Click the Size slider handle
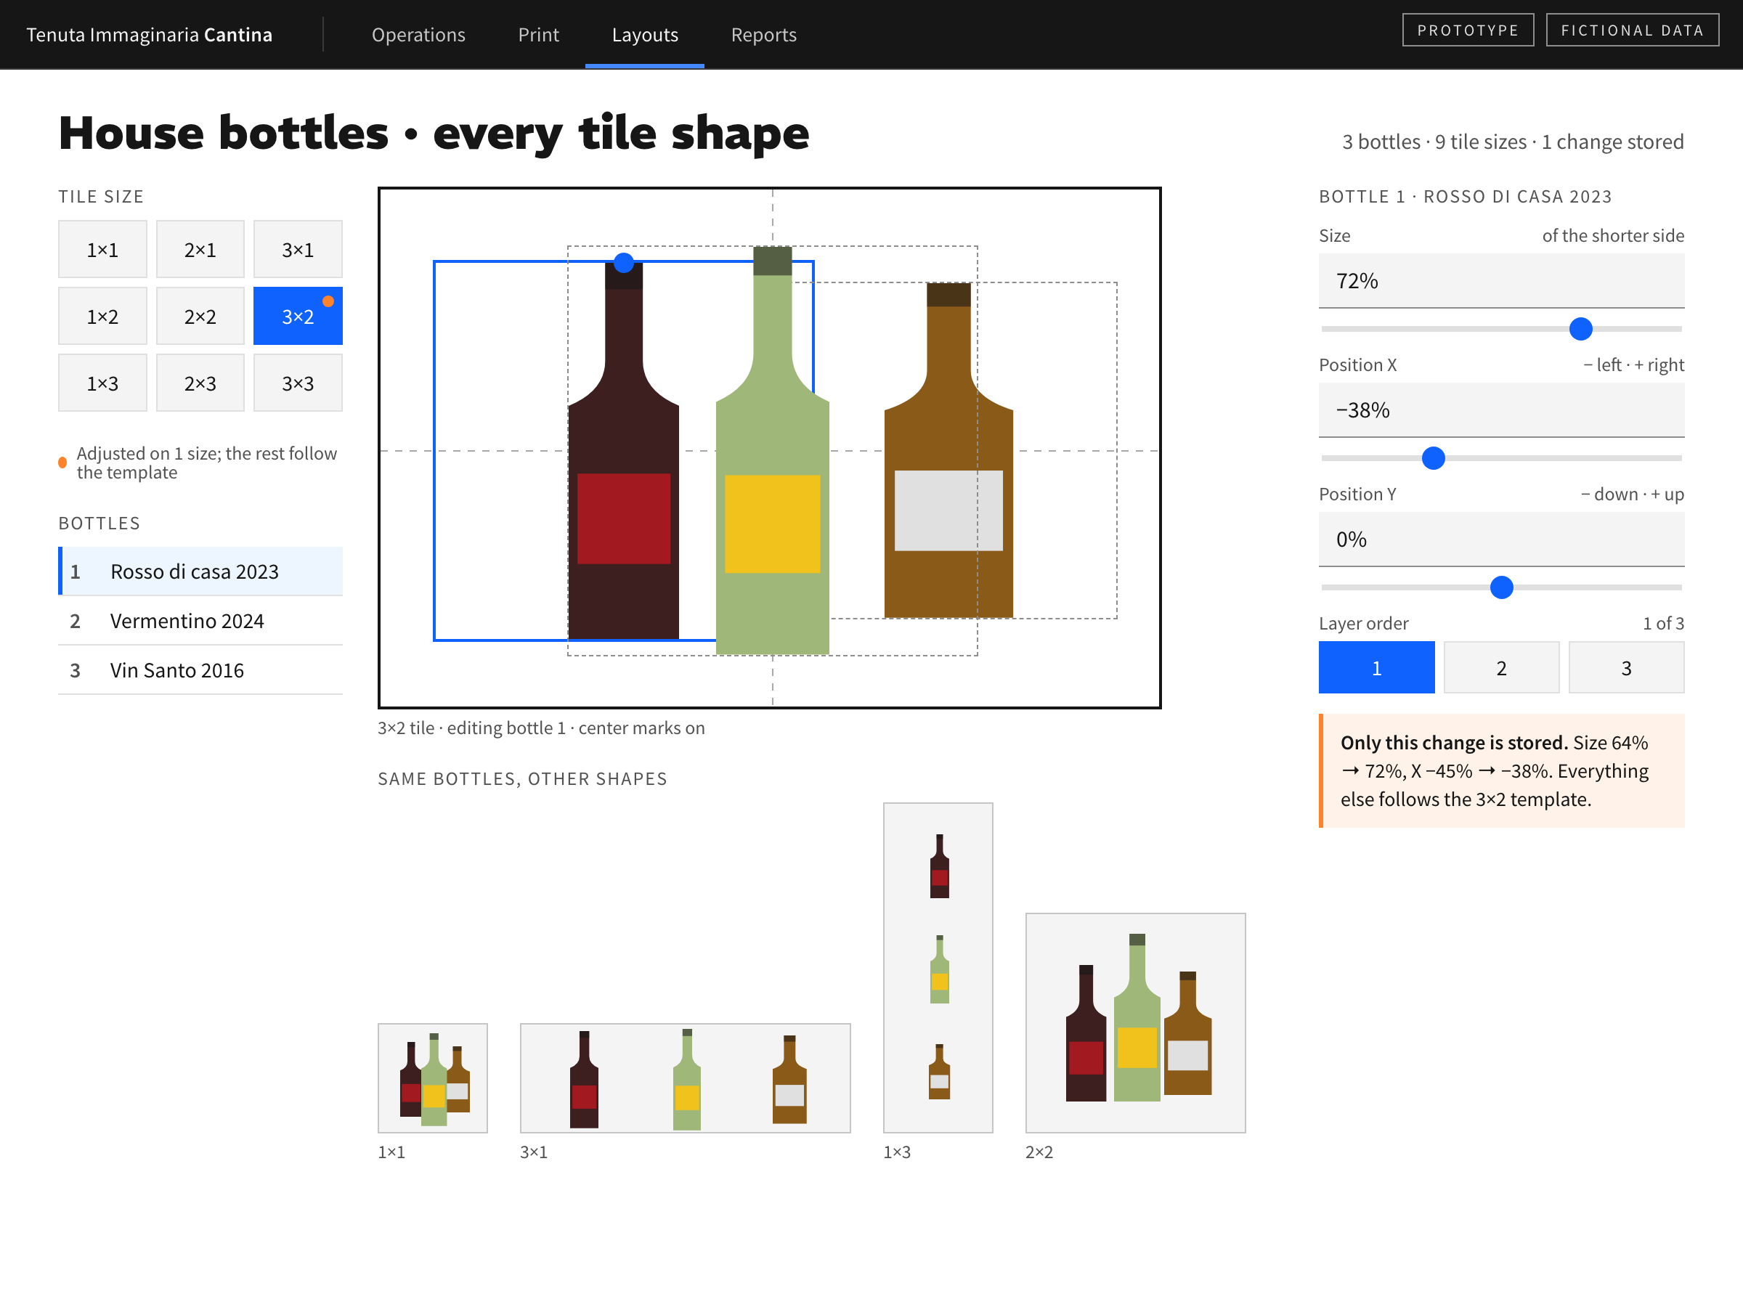This screenshot has width=1743, height=1307. click(x=1580, y=328)
